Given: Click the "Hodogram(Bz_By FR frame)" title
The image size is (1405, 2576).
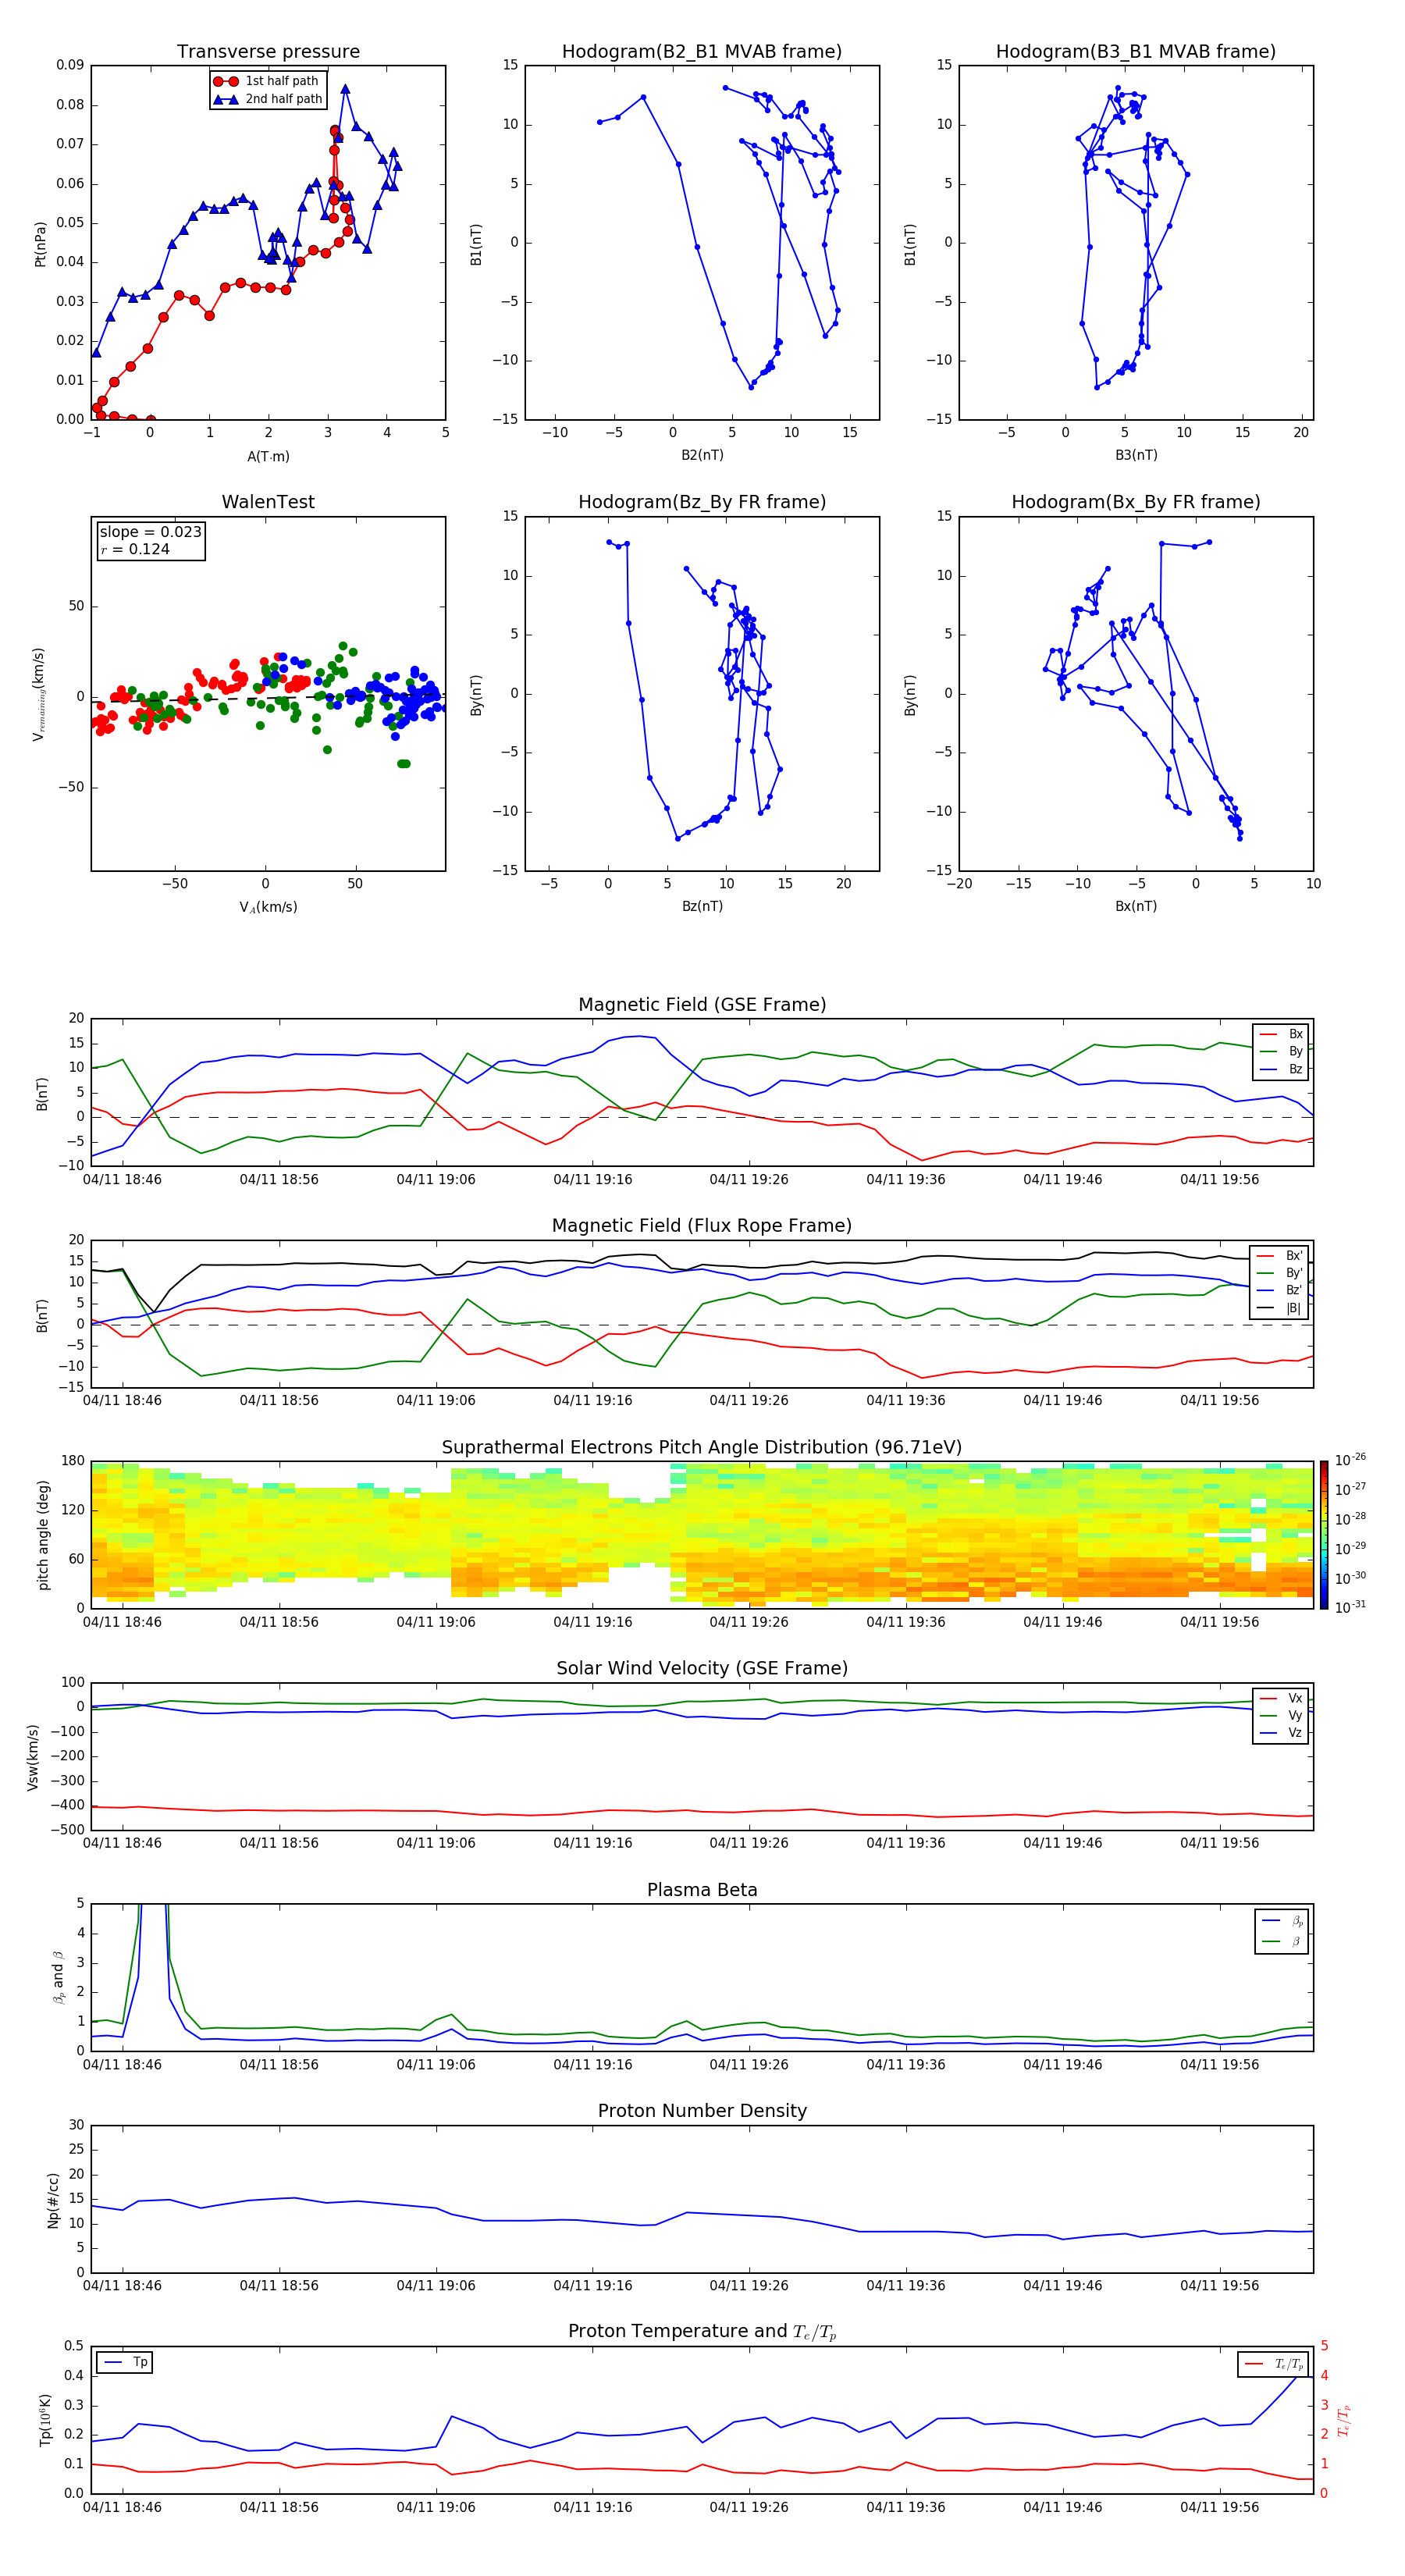Looking at the screenshot, I should (x=702, y=502).
